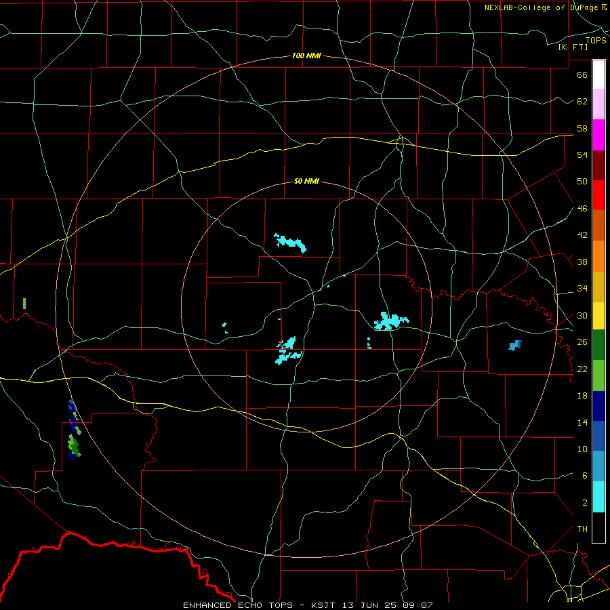Click the [K FT] units label
Image resolution: width=610 pixels, height=610 pixels.
pos(573,47)
